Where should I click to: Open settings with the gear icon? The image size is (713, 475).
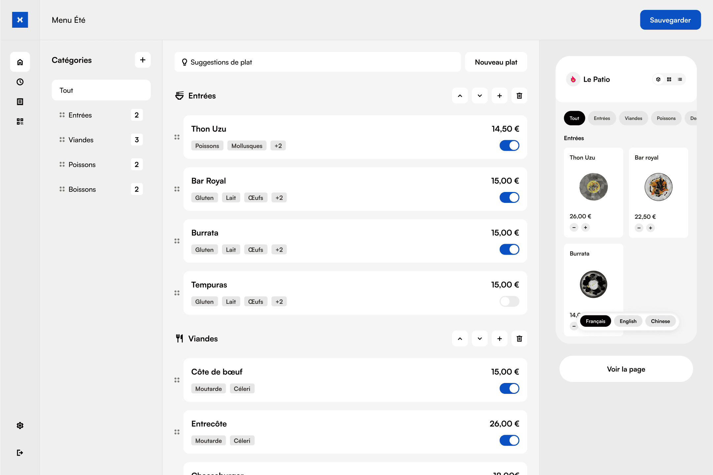20,426
